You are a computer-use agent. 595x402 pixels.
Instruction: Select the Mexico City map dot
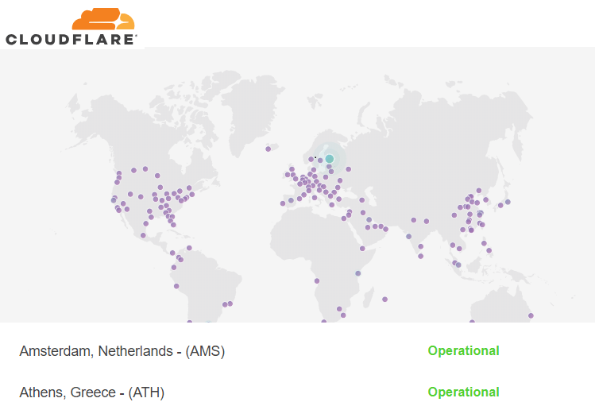[x=143, y=235]
